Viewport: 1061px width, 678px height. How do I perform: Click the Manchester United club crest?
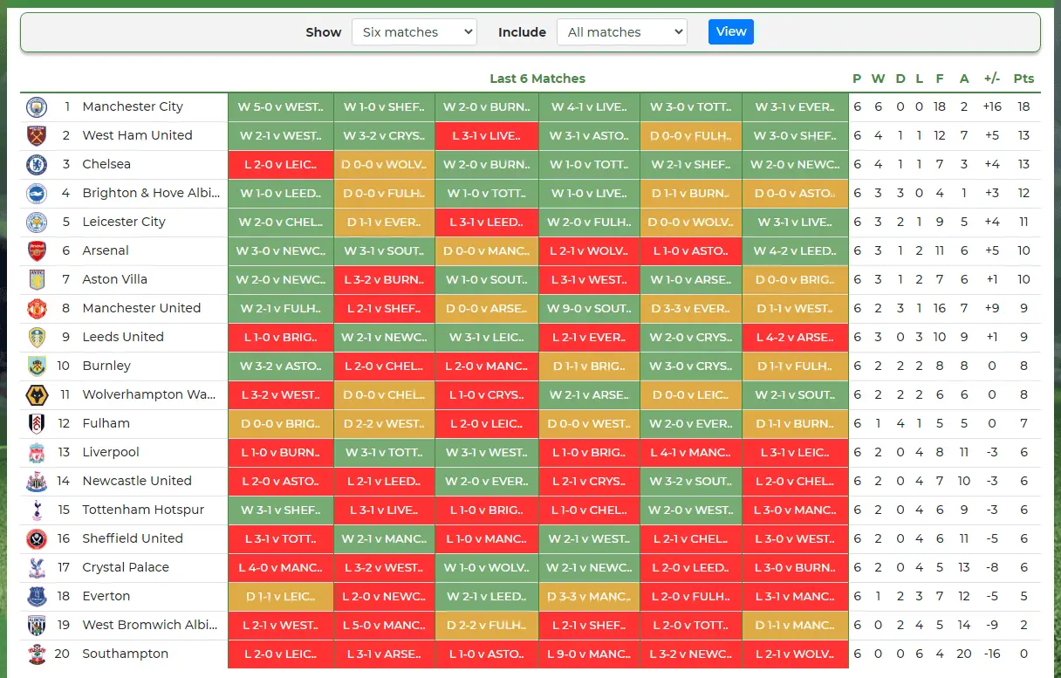click(37, 309)
